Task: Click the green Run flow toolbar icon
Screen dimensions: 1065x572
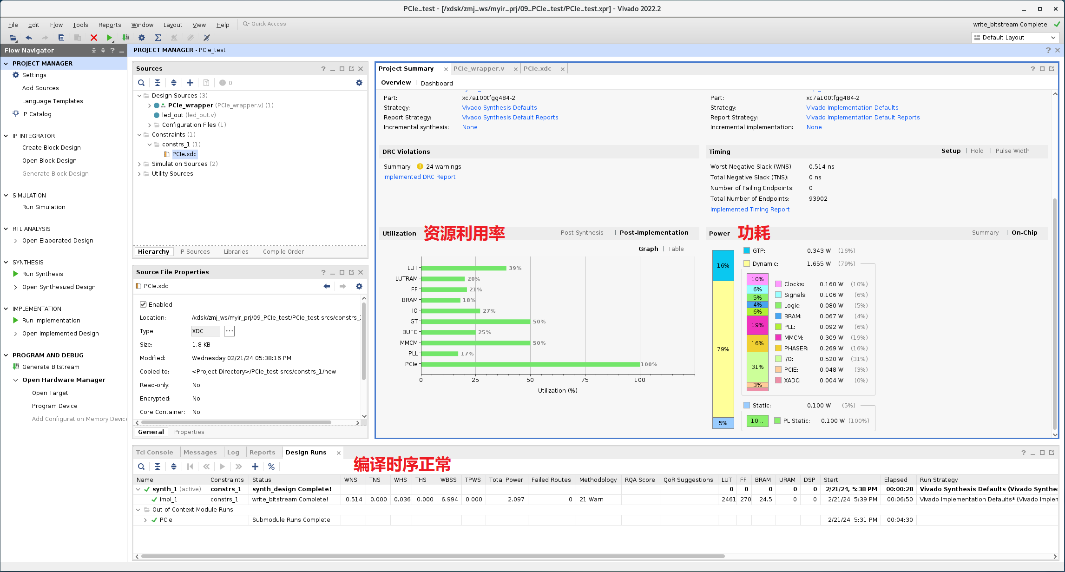Action: (110, 38)
